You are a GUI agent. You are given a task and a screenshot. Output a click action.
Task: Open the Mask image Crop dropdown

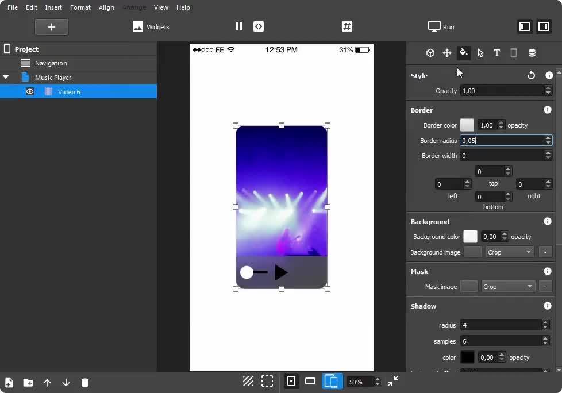pos(508,286)
